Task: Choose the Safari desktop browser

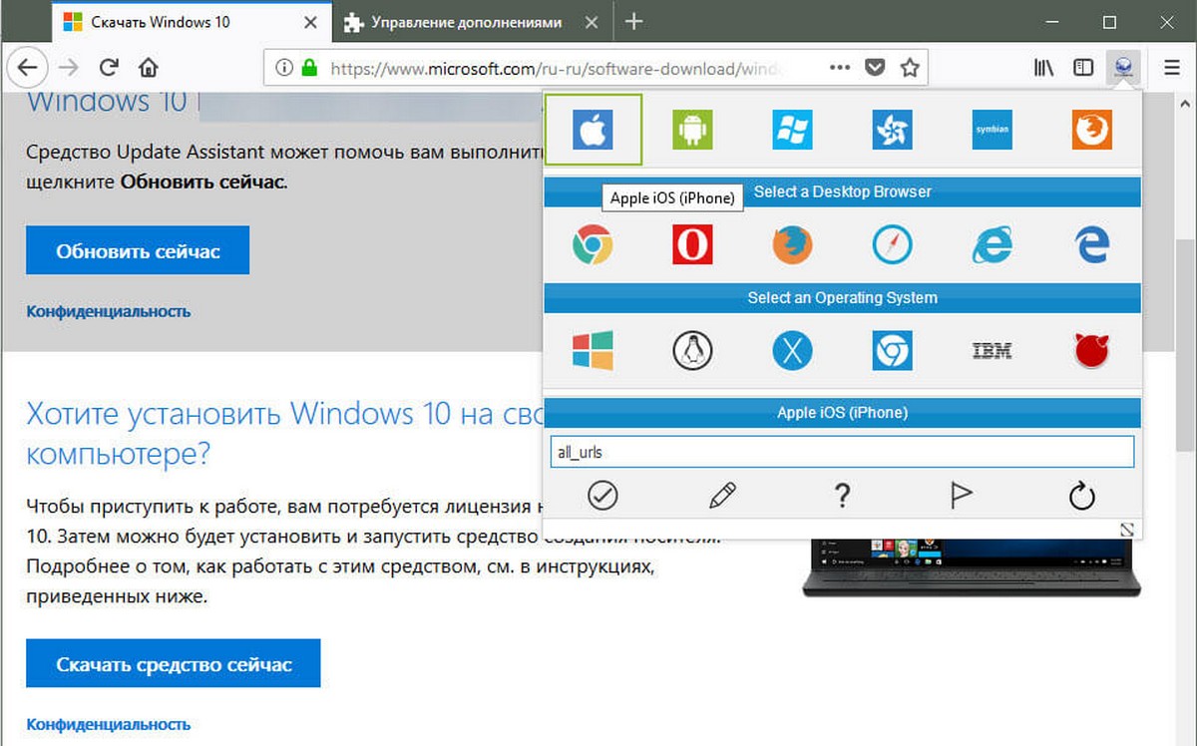Action: [x=892, y=244]
